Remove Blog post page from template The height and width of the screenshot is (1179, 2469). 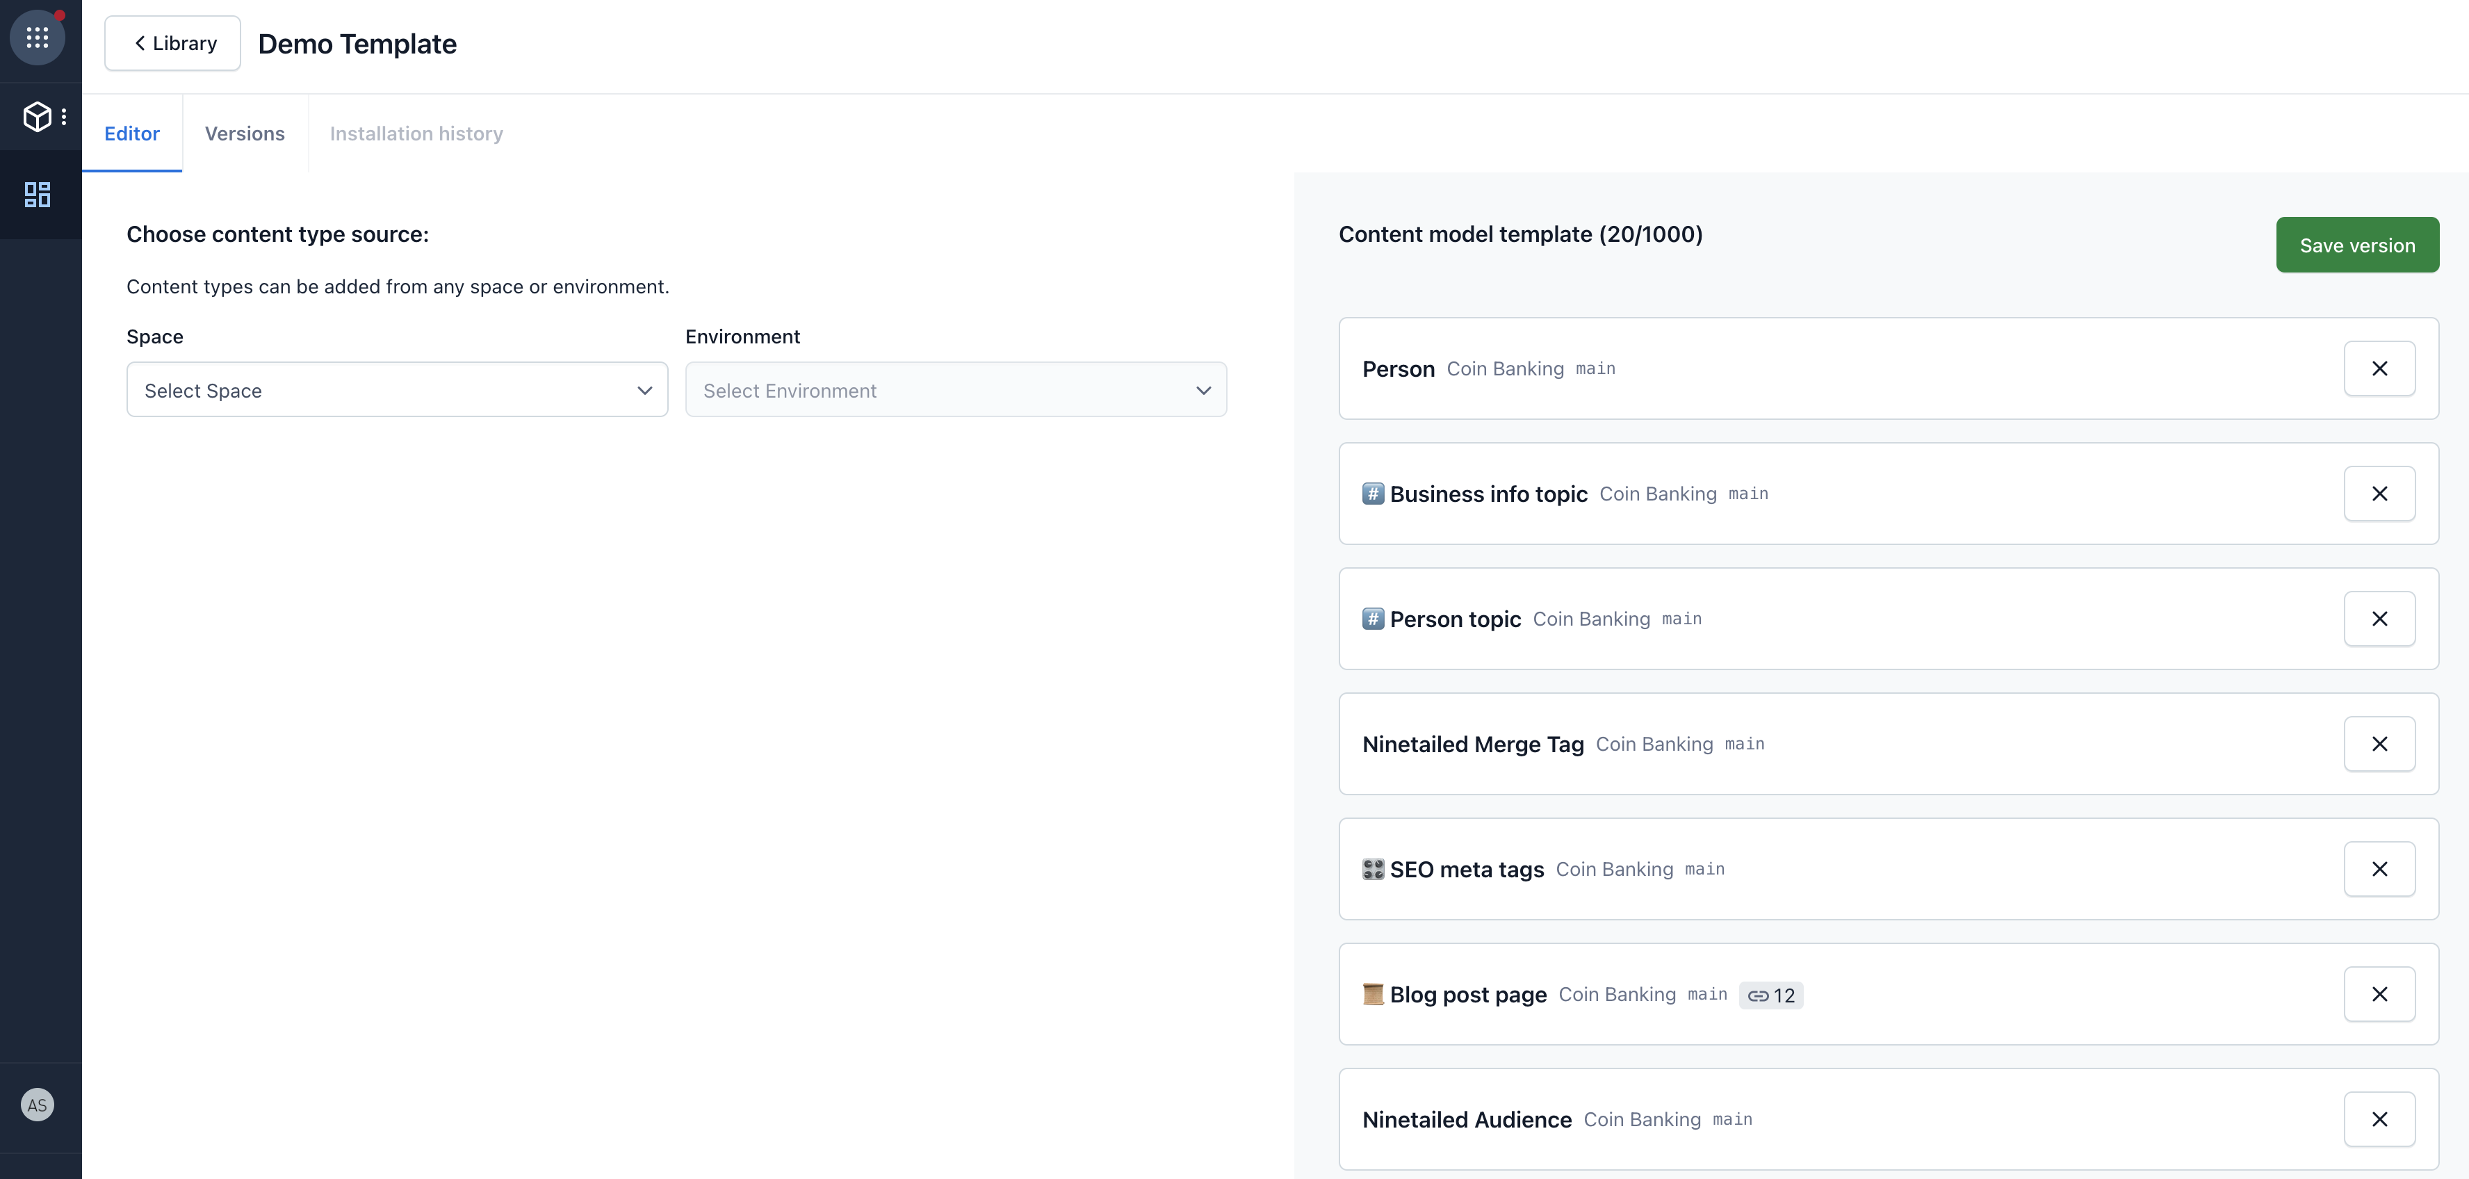[x=2379, y=994]
